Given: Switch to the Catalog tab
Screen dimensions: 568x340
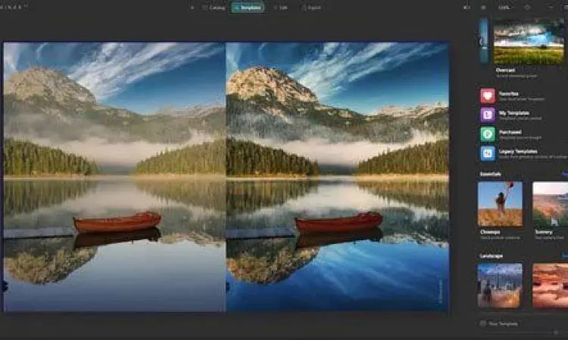Looking at the screenshot, I should point(214,8).
